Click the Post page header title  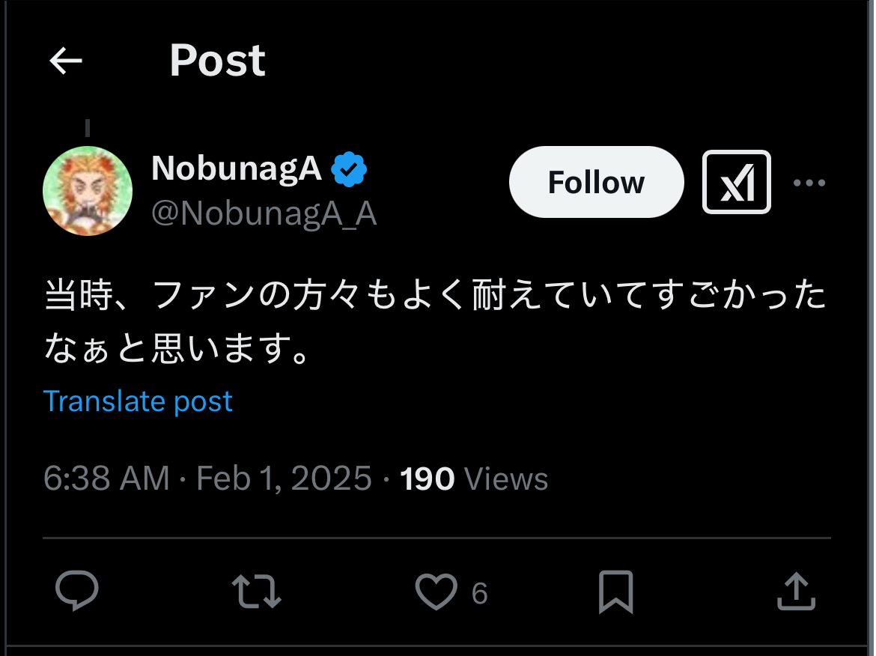click(x=217, y=61)
